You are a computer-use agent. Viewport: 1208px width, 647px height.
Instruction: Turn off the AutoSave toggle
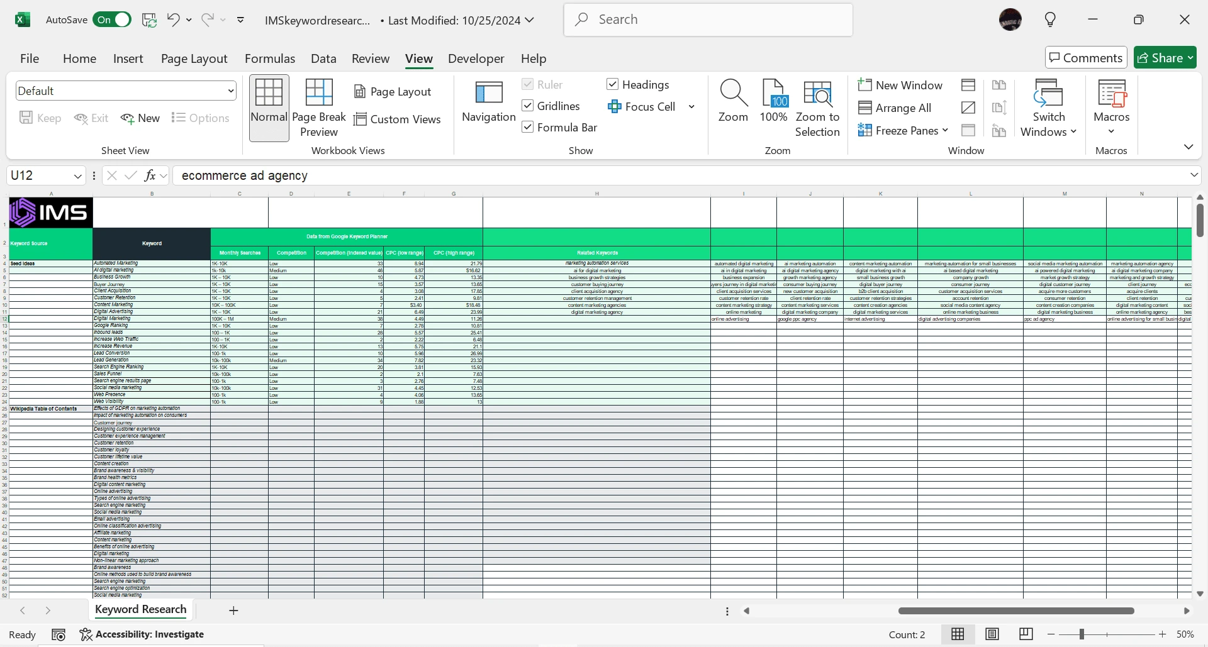[113, 20]
